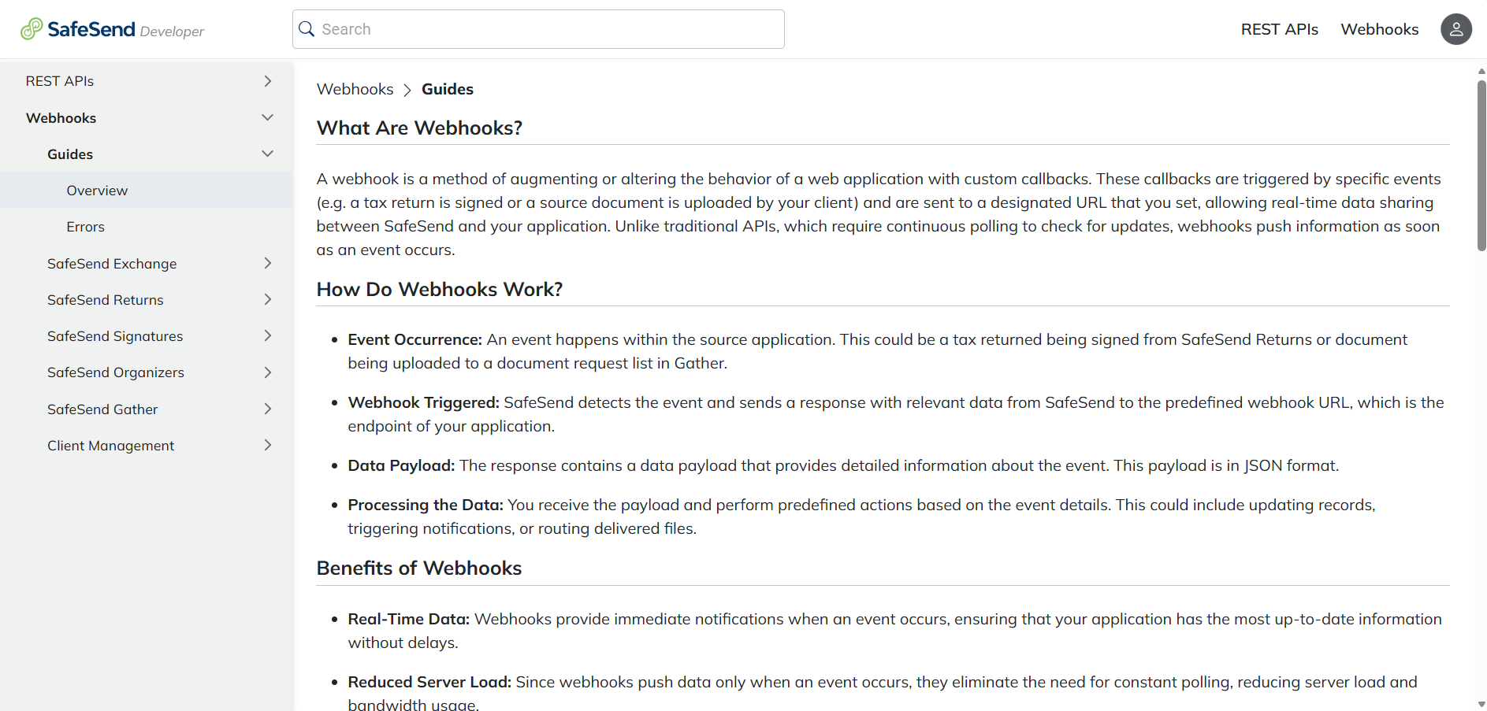Click the page vertical scrollbar thumb
The image size is (1487, 711).
pos(1481,165)
